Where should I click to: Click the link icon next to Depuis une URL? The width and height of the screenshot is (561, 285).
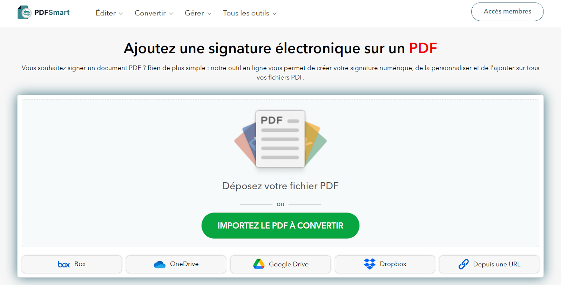click(x=464, y=264)
